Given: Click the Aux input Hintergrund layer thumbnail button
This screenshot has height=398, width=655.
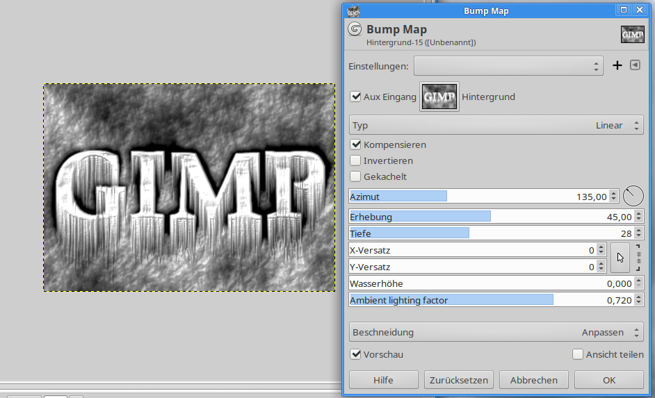Looking at the screenshot, I should (x=439, y=97).
